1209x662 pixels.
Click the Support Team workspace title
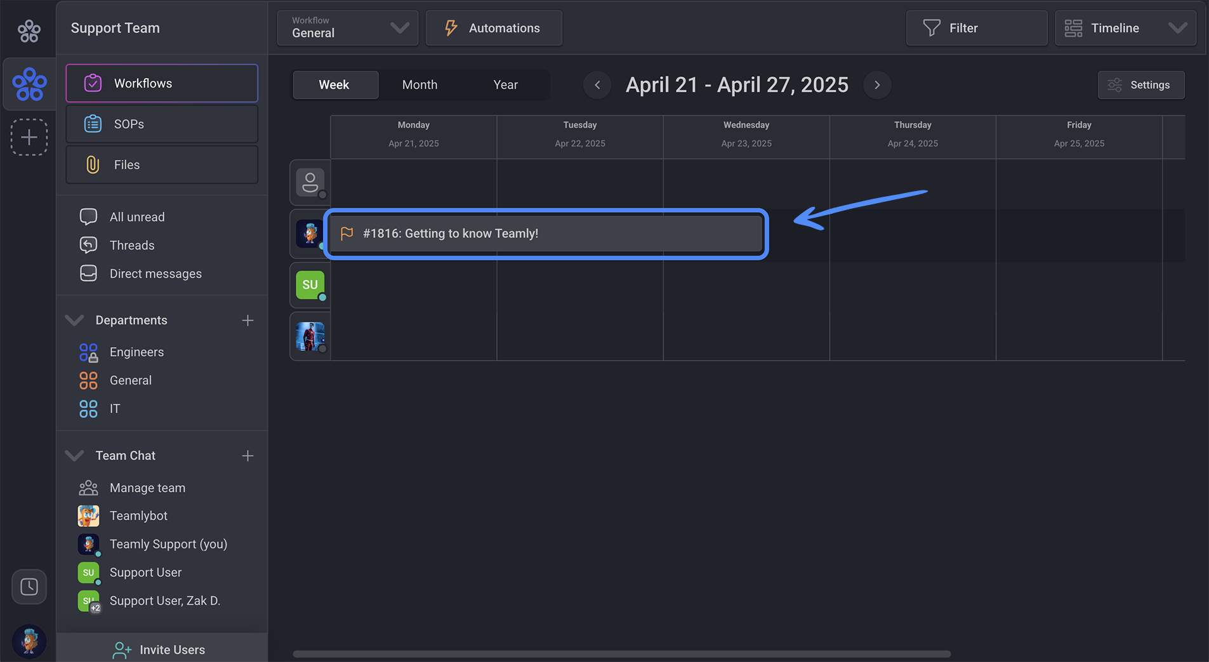[116, 28]
